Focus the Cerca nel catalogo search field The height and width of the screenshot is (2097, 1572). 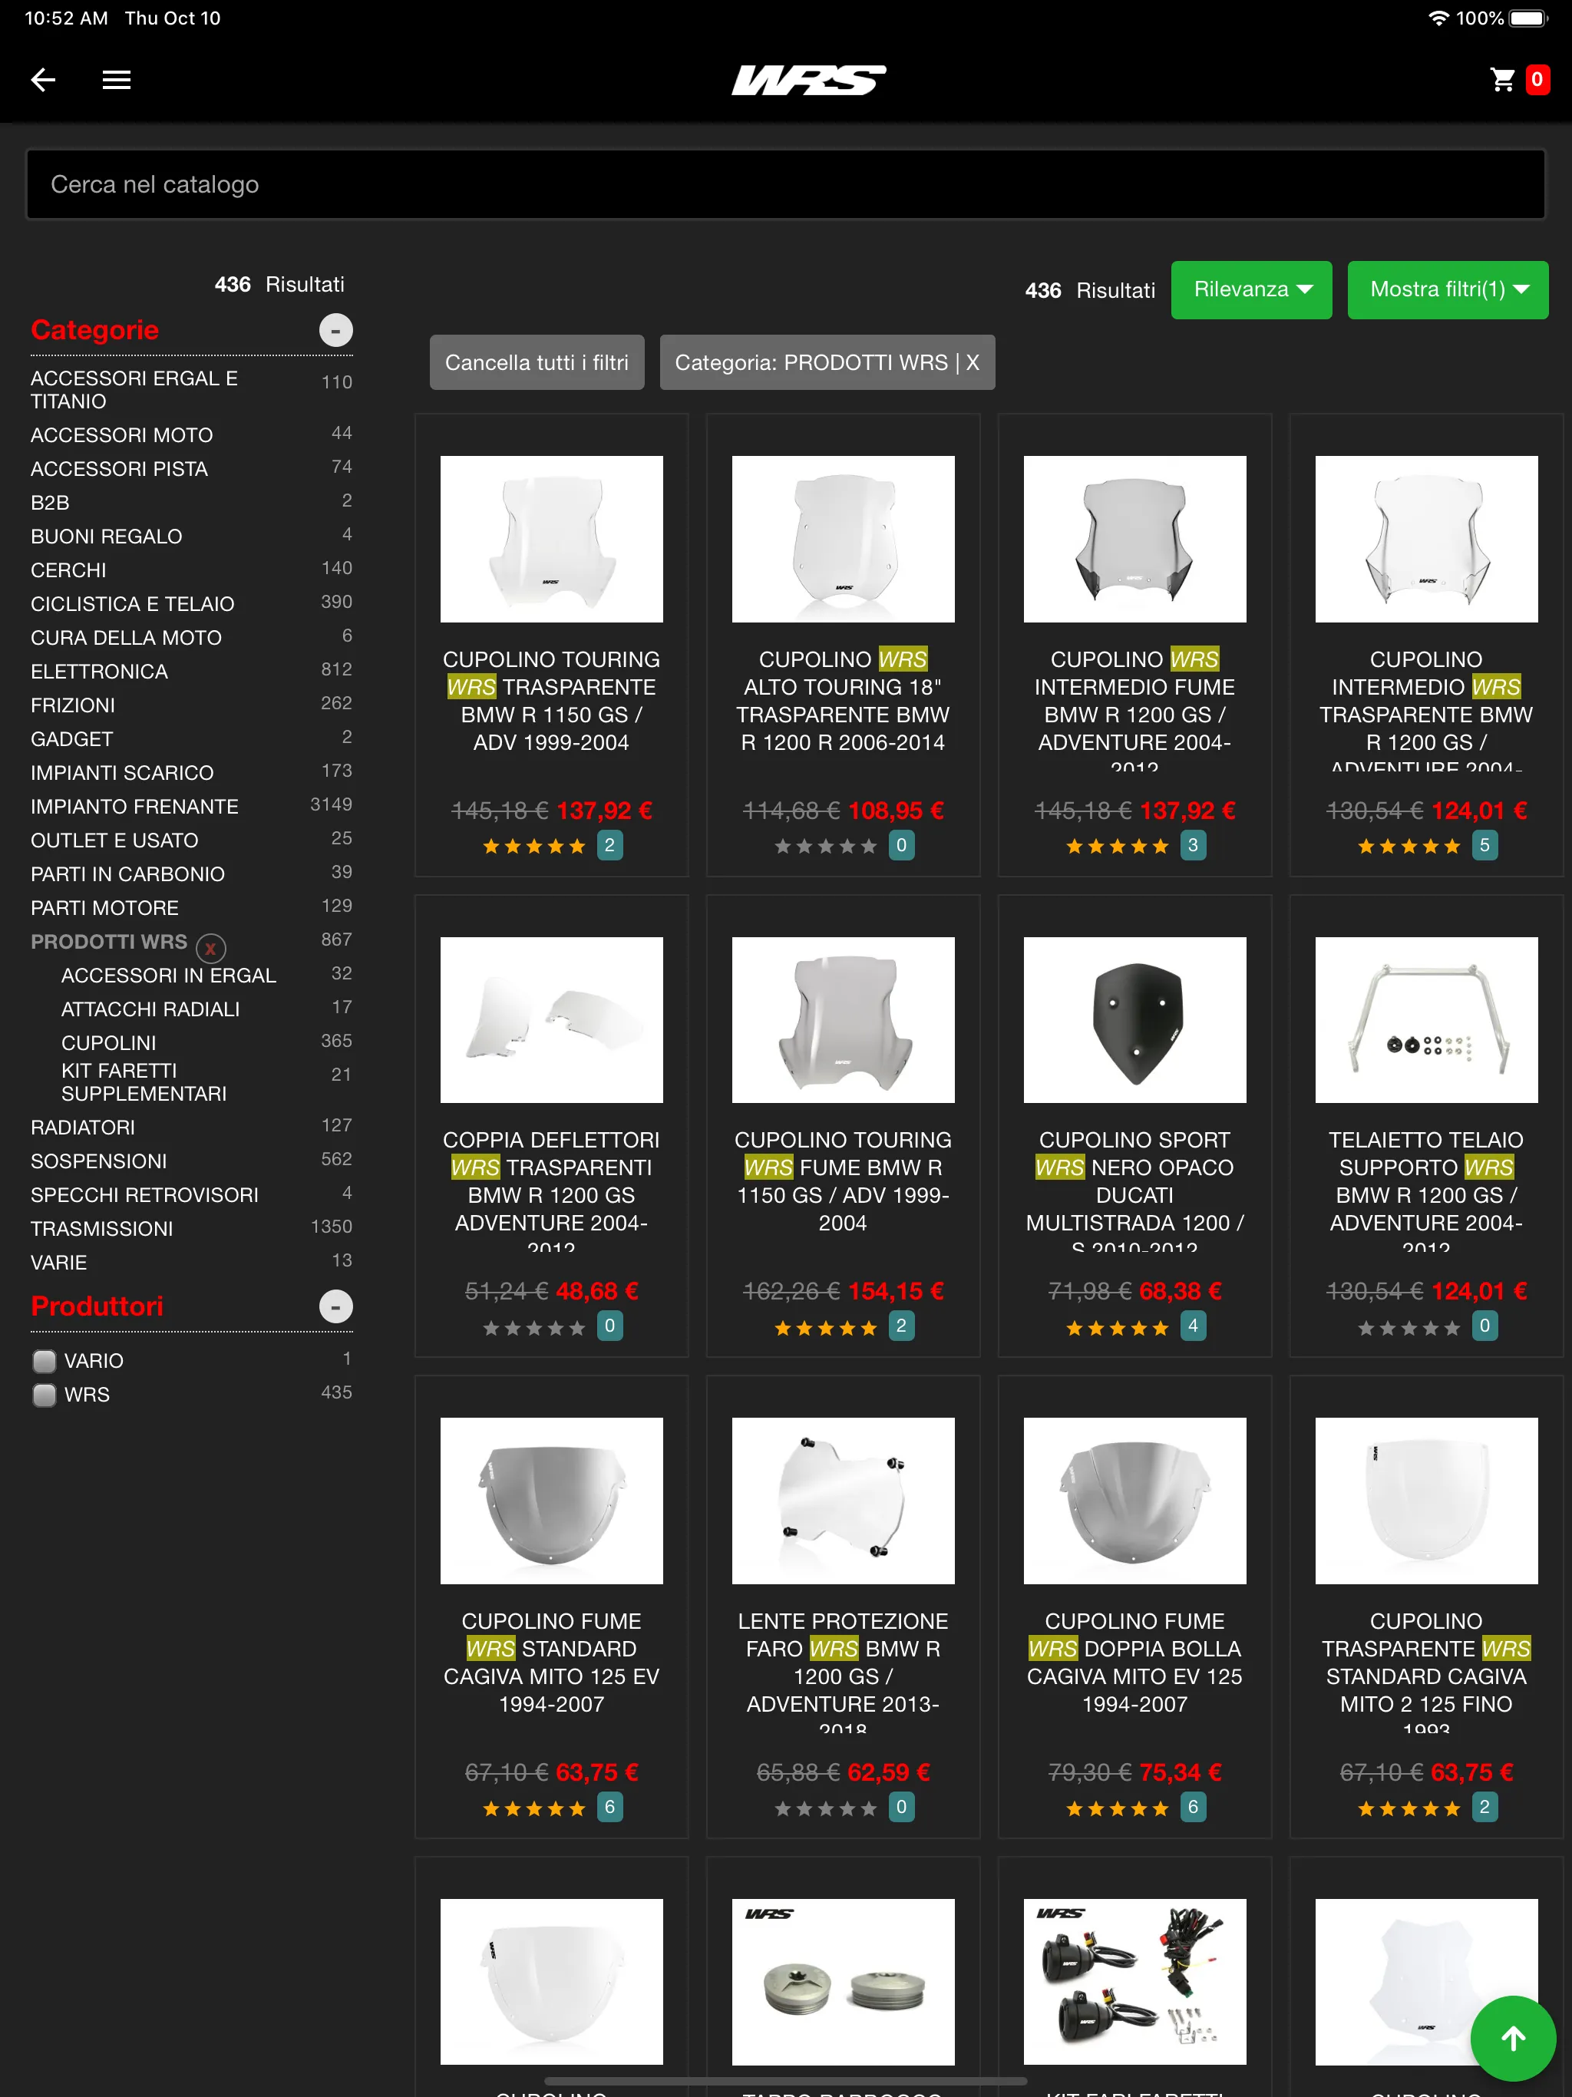click(785, 184)
